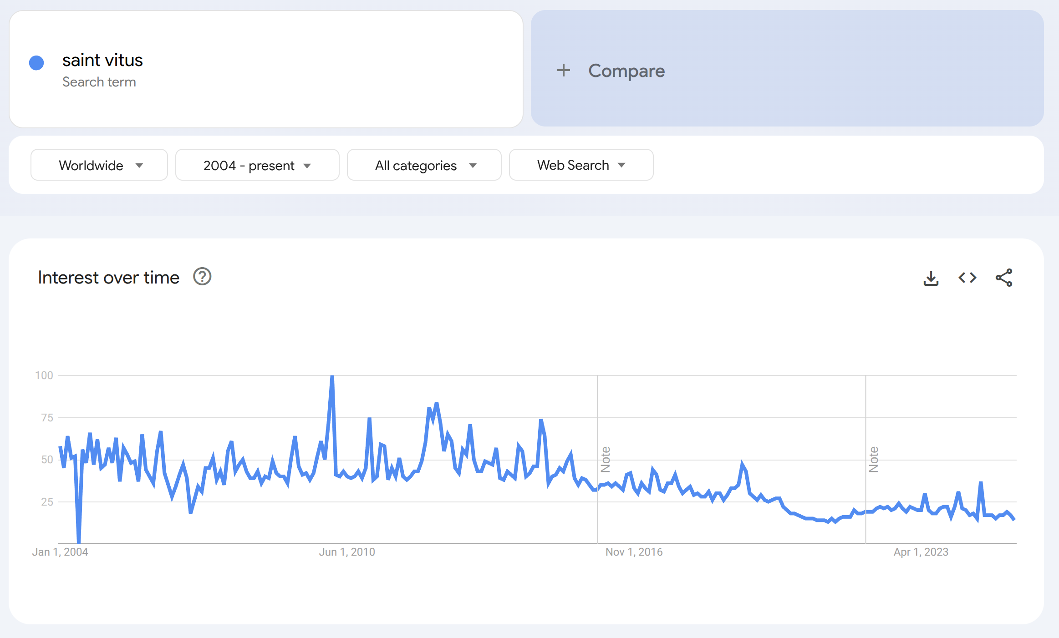Edit the saint vitus search term
The image size is (1059, 638).
(102, 60)
